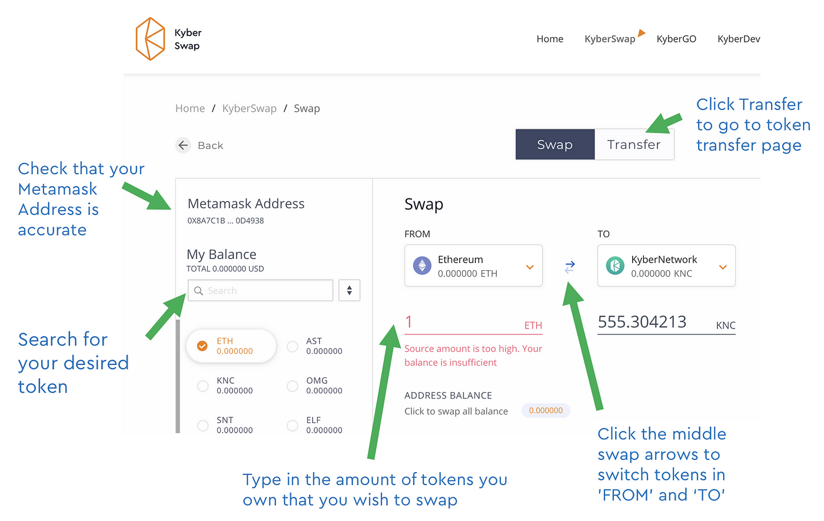
Task: Click the 0.000000 swap all balance pill
Action: click(x=546, y=410)
